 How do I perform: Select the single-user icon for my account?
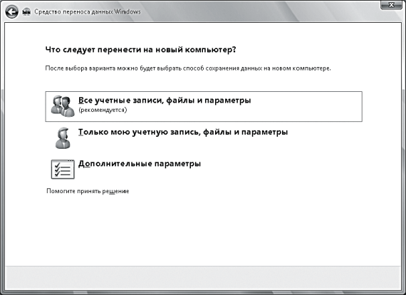[x=63, y=138]
